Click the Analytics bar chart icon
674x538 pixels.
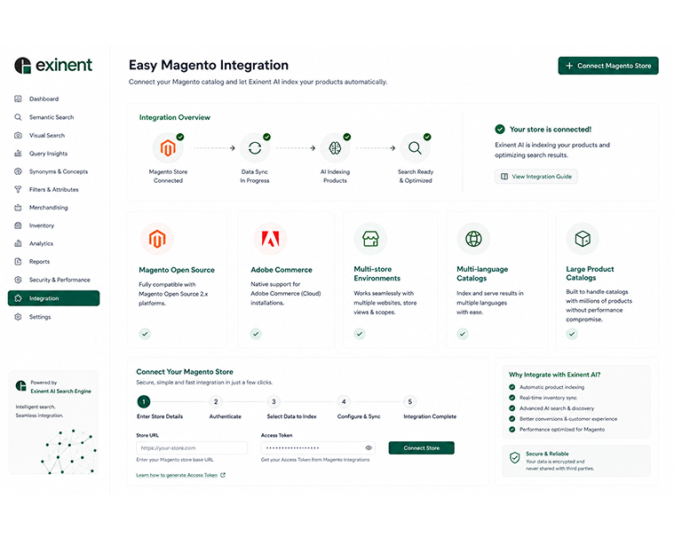pos(18,243)
